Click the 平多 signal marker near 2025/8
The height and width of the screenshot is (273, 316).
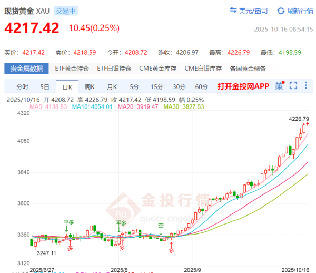pyautogui.click(x=121, y=223)
